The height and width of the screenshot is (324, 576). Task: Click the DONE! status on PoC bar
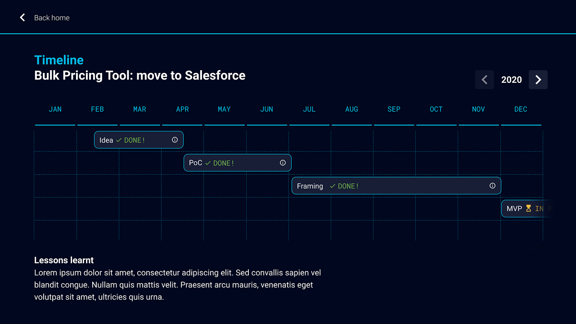pos(224,163)
